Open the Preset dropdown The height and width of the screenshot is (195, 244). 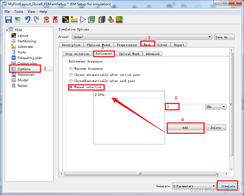pyautogui.click(x=142, y=37)
